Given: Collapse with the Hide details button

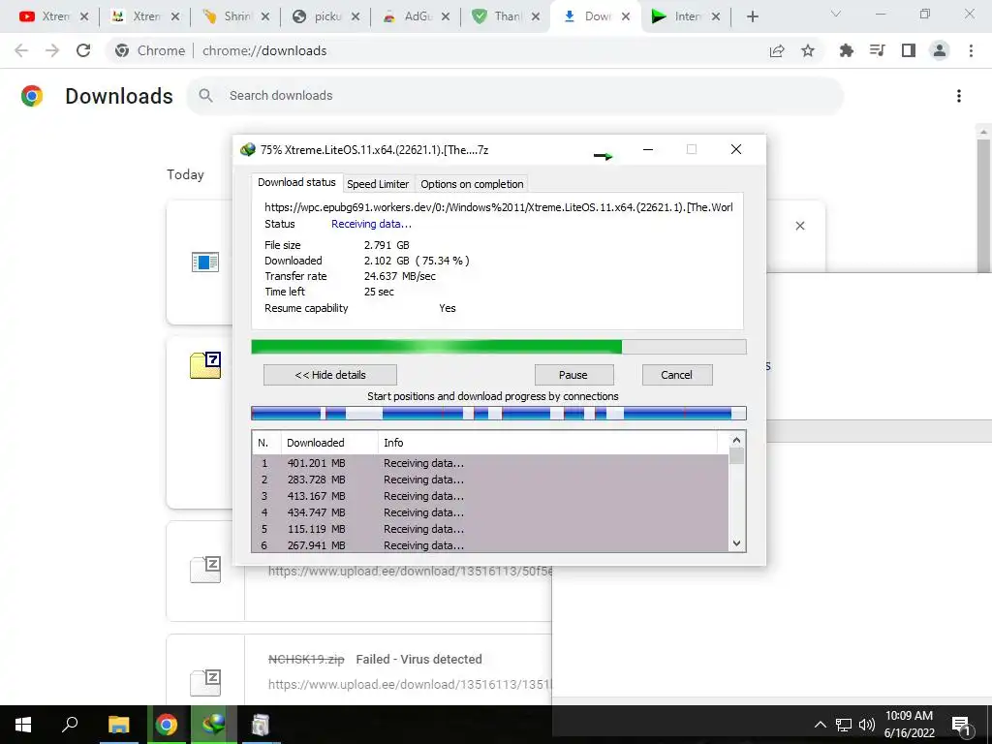Looking at the screenshot, I should [330, 375].
